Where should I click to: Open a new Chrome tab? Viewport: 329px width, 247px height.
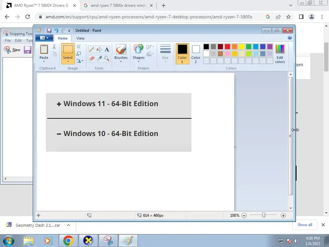pos(164,5)
